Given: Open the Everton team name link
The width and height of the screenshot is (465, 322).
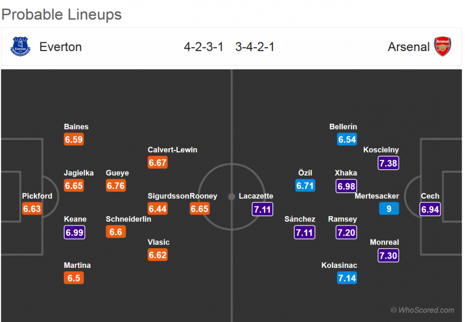Looking at the screenshot, I should [60, 46].
